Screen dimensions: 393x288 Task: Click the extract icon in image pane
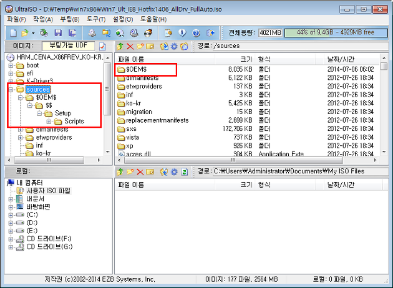pos(164,46)
